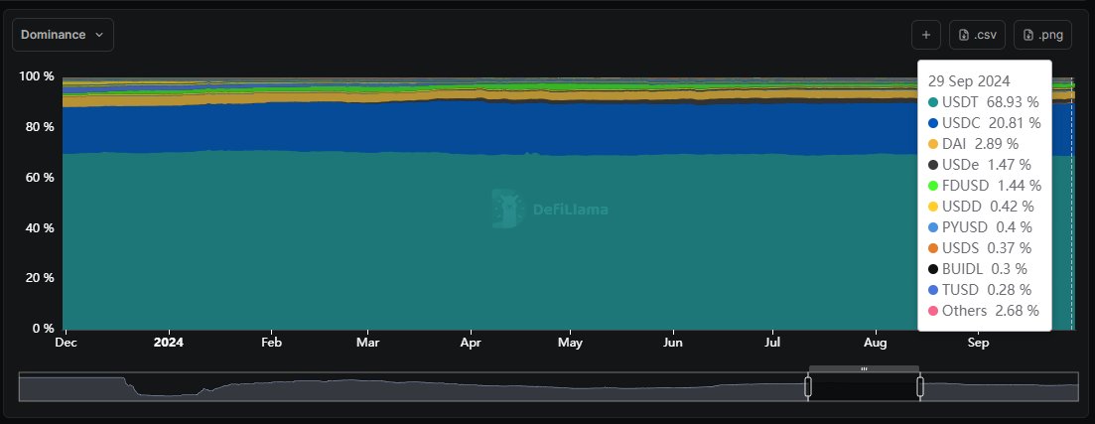Viewport: 1095px width, 424px height.
Task: Click the dark blue USDC color dot
Action: coord(933,124)
